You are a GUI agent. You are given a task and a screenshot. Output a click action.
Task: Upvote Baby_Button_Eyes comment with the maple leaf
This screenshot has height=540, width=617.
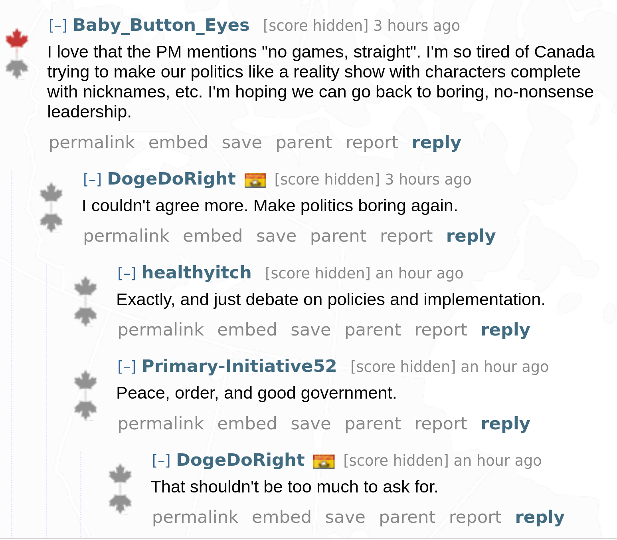click(x=17, y=39)
